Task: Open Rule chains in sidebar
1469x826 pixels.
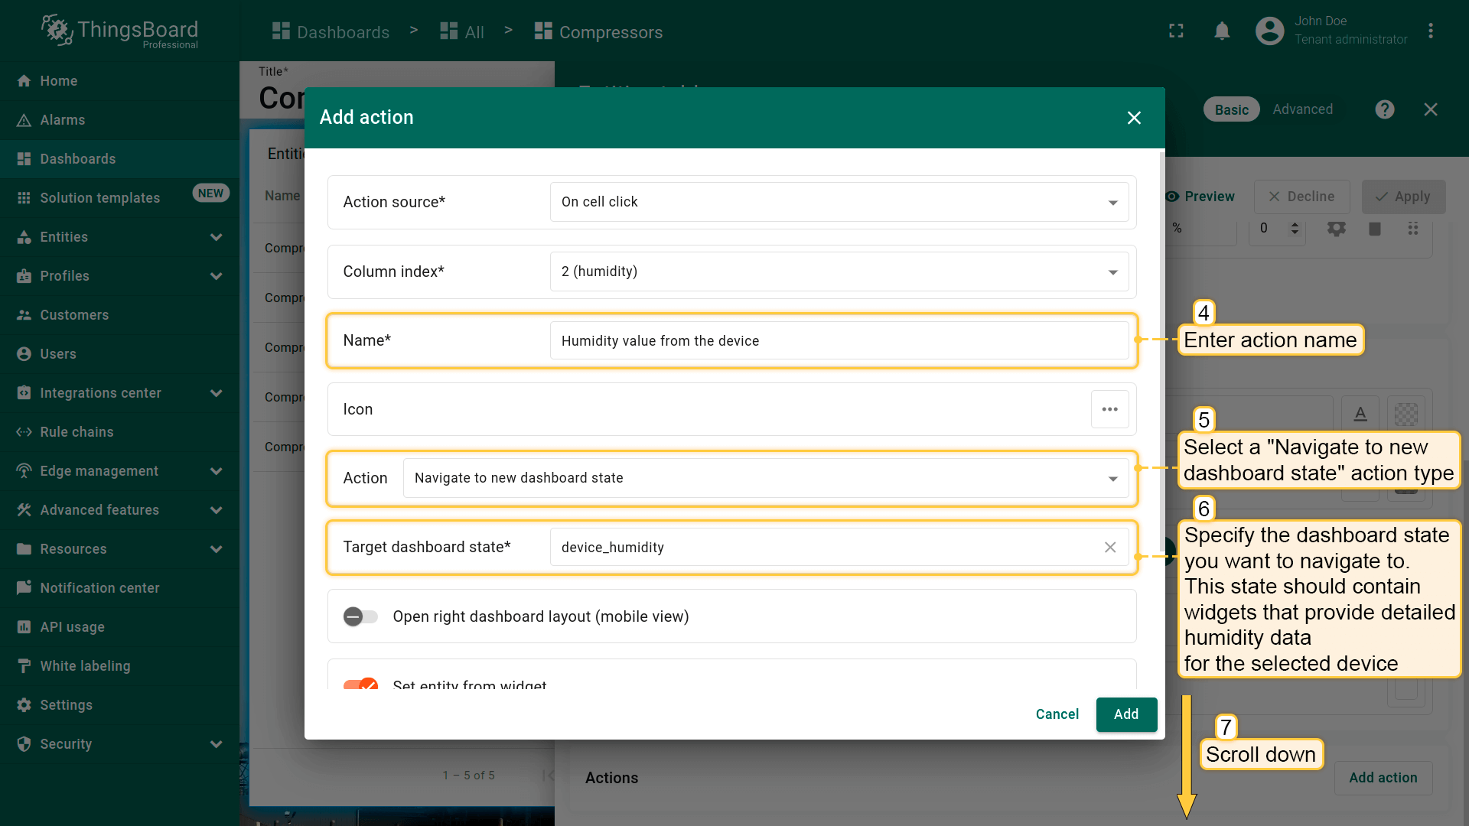Action: (77, 432)
